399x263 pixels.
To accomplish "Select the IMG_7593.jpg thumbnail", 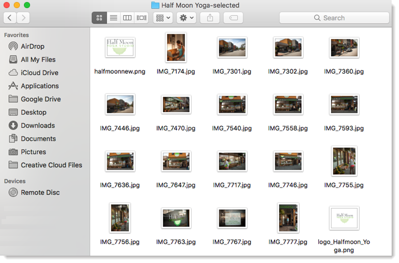I will pyautogui.click(x=344, y=104).
